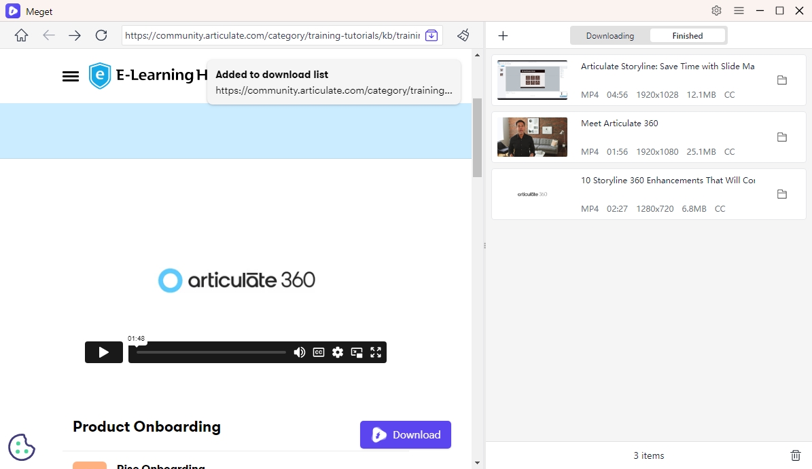Click the web page vertical scrollbar thumb
This screenshot has height=469, width=812.
[477, 138]
